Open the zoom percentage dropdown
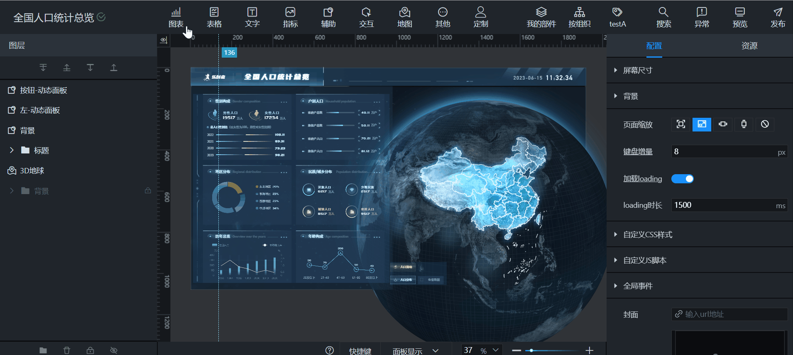The width and height of the screenshot is (793, 355). [496, 350]
